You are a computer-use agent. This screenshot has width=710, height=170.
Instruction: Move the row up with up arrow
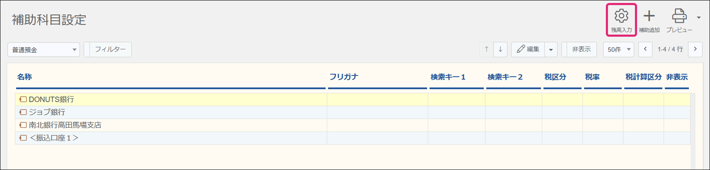pyautogui.click(x=487, y=49)
